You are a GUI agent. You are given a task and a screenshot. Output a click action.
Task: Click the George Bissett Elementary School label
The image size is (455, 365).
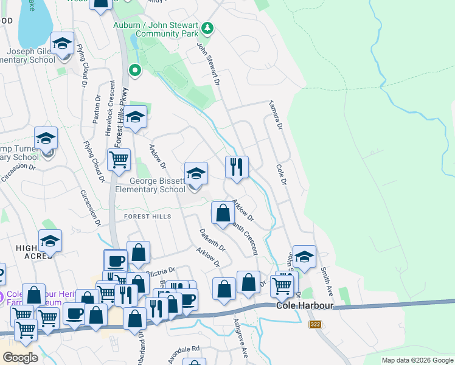150,185
